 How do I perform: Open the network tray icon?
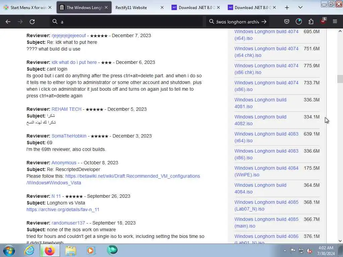tap(301, 251)
